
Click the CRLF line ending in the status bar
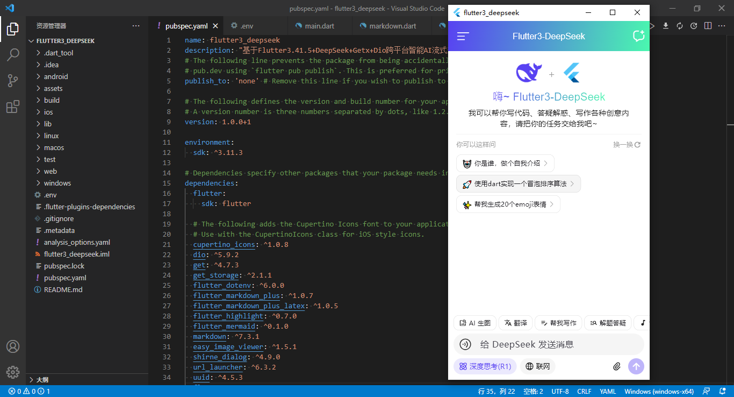[584, 392]
